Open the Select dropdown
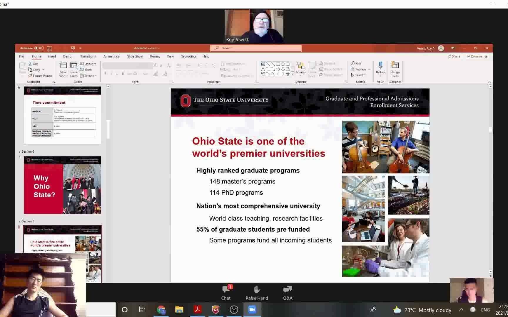Viewport: 508px width, 317px height. (358, 75)
